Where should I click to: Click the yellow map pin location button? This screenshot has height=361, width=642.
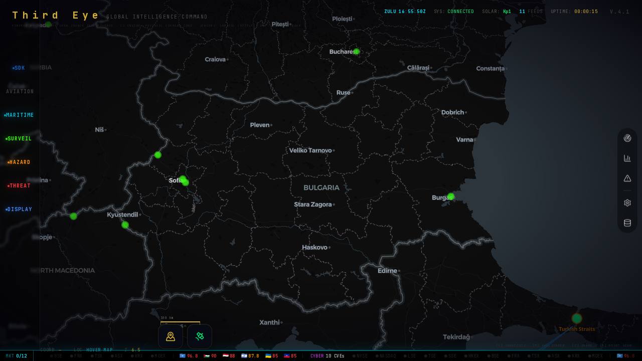171,336
